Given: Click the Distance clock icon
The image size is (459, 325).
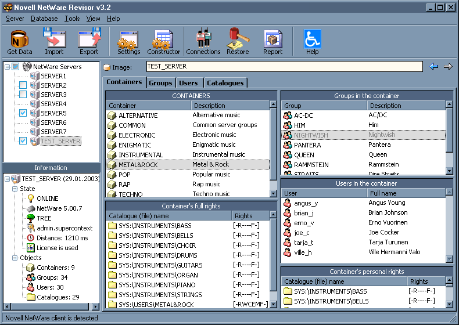Looking at the screenshot, I should 30,238.
